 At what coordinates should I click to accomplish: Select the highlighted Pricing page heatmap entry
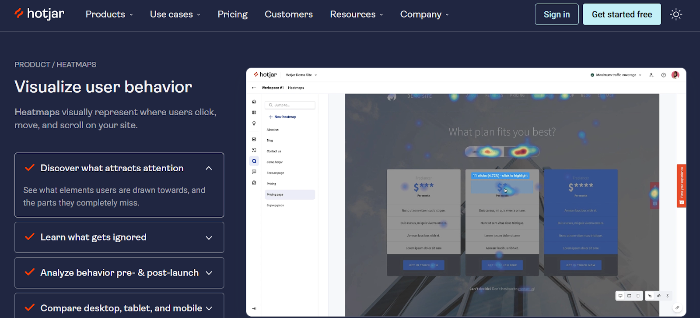pos(290,194)
